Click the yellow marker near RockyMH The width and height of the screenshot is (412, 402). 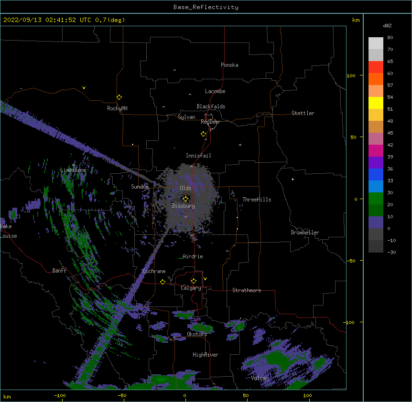[119, 97]
